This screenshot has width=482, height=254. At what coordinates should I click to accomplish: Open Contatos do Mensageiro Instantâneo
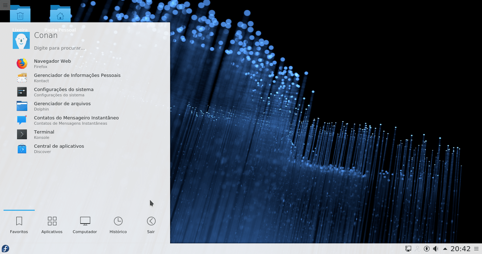pyautogui.click(x=85, y=120)
